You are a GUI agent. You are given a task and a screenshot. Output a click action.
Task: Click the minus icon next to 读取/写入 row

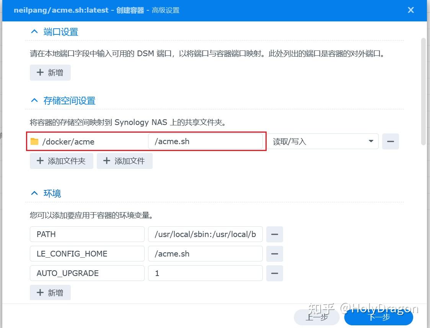[390, 141]
